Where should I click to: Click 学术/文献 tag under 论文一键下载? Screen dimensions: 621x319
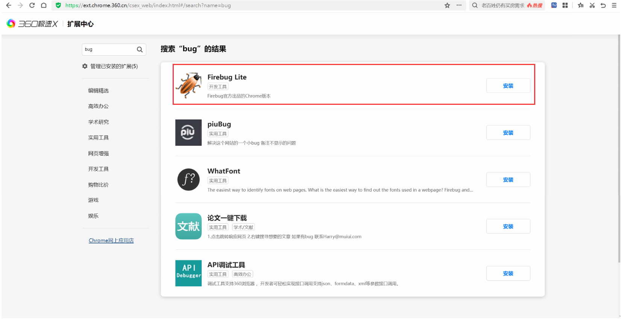coord(243,227)
